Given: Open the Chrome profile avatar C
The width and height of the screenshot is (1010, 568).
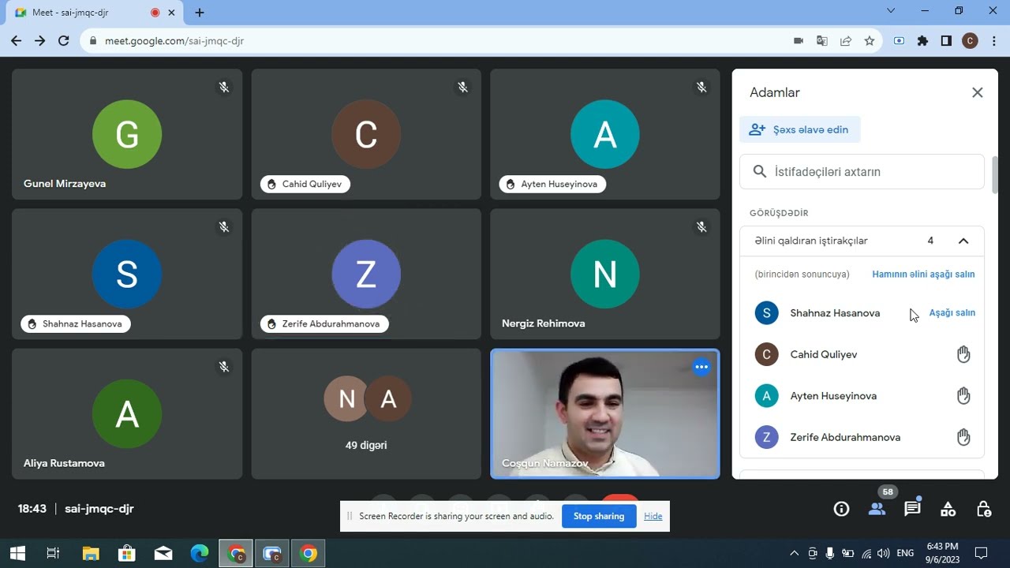Looking at the screenshot, I should click(970, 41).
